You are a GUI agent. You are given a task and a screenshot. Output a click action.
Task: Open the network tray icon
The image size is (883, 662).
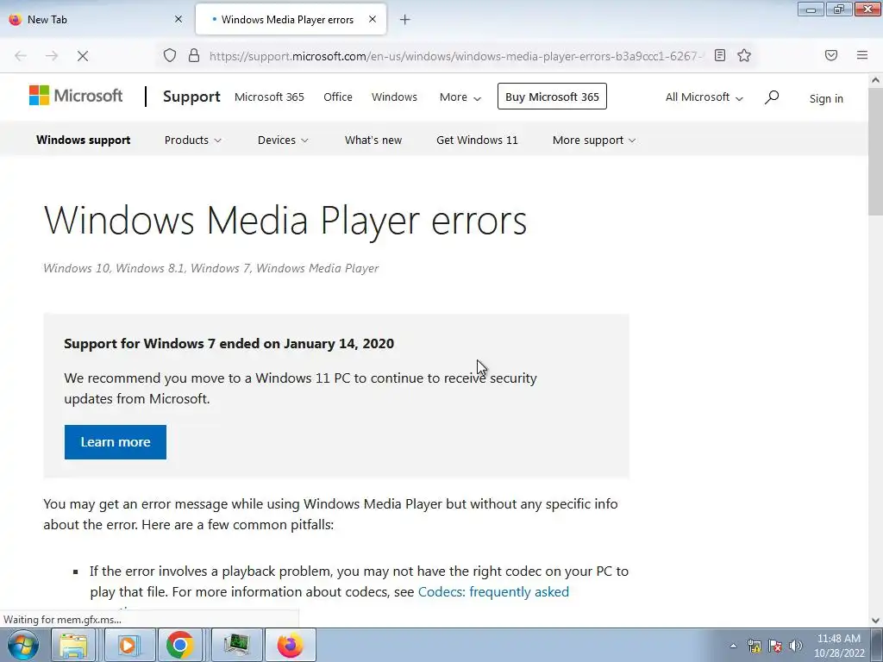point(754,646)
